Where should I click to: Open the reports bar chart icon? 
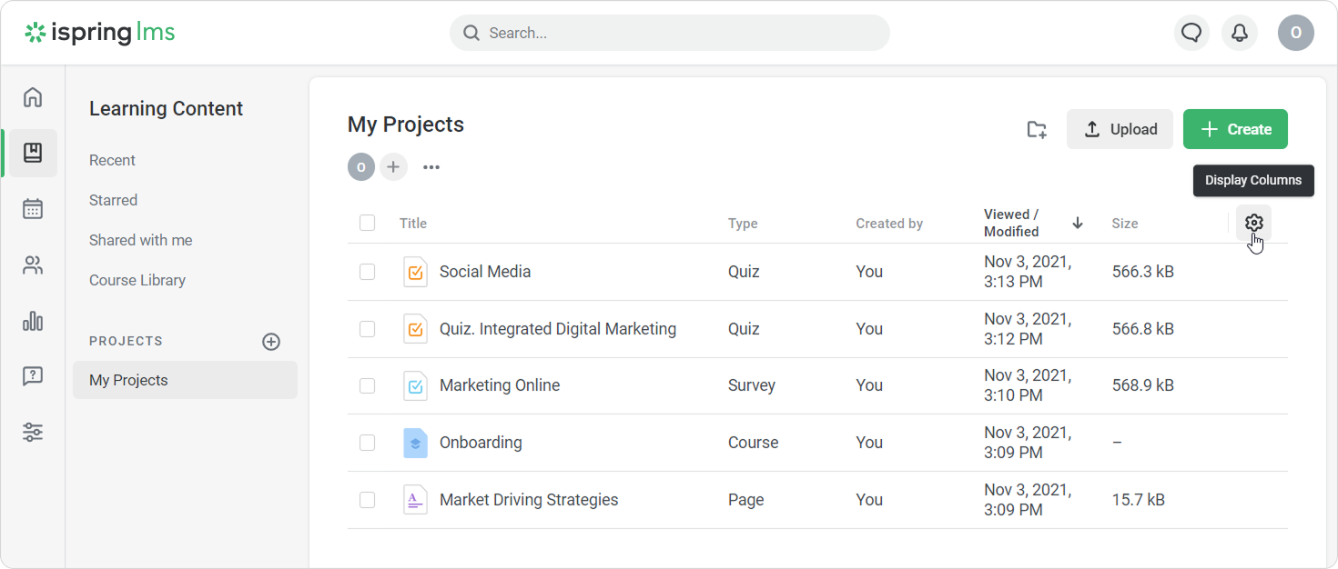click(33, 321)
